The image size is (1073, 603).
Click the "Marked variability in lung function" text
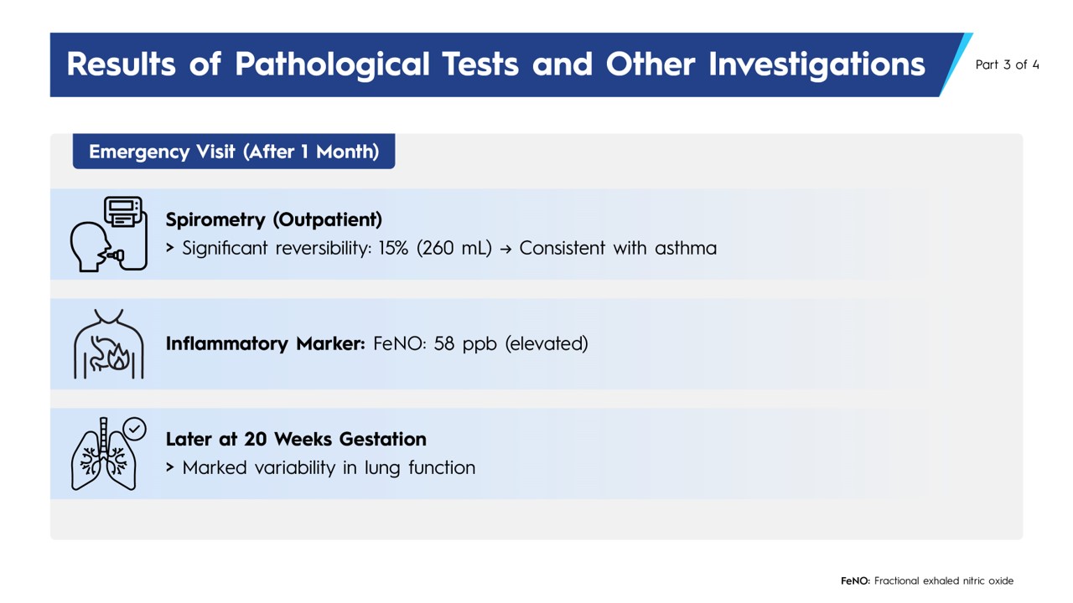329,468
